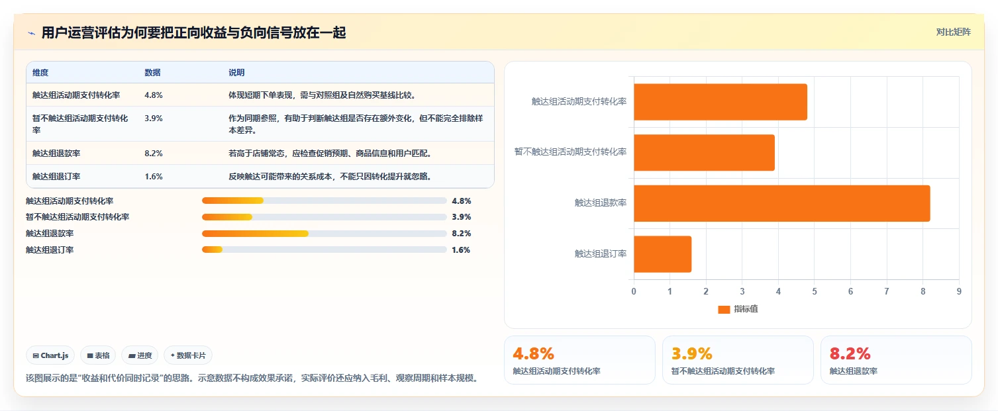Open the 8.2% 触达组退款率 data card
This screenshot has width=998, height=411.
tap(896, 360)
